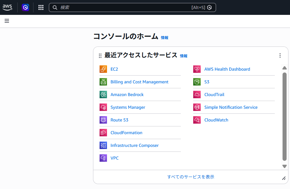Click the 検索 search input field

124,7
